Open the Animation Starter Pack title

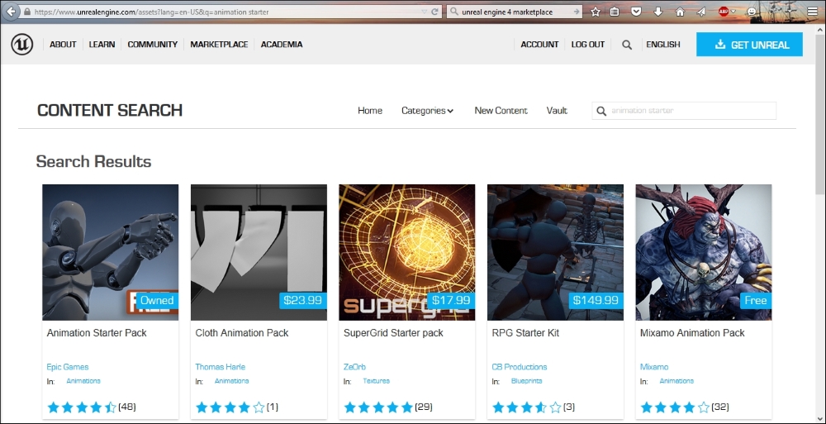click(97, 333)
